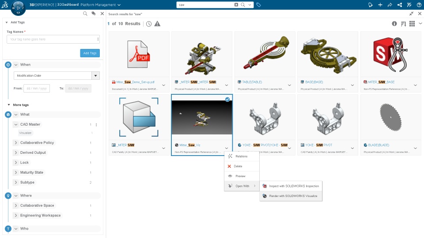The width and height of the screenshot is (424, 238).
Task: Open the TABLE(TABLE) card chevron
Action: coord(289,85)
